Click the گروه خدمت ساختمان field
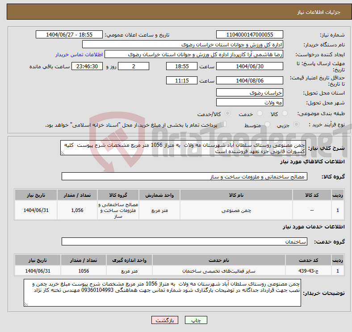The image size is (352, 332). (x=184, y=241)
